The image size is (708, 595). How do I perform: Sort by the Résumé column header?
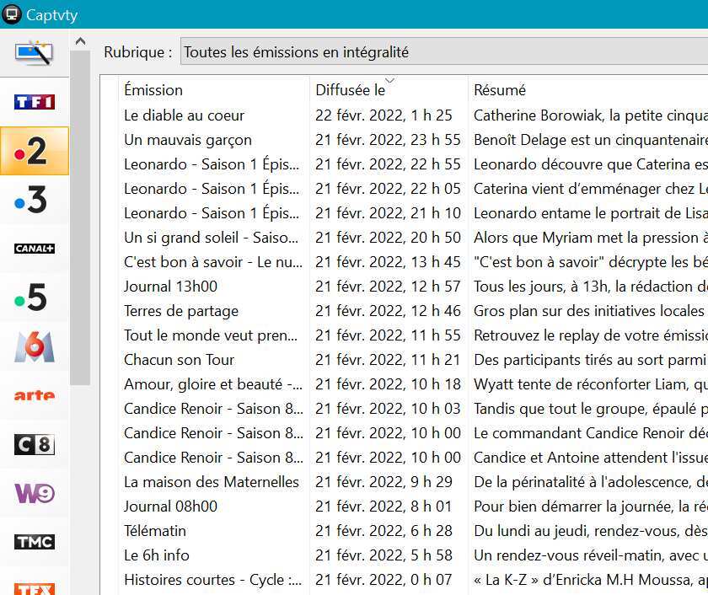(588, 90)
